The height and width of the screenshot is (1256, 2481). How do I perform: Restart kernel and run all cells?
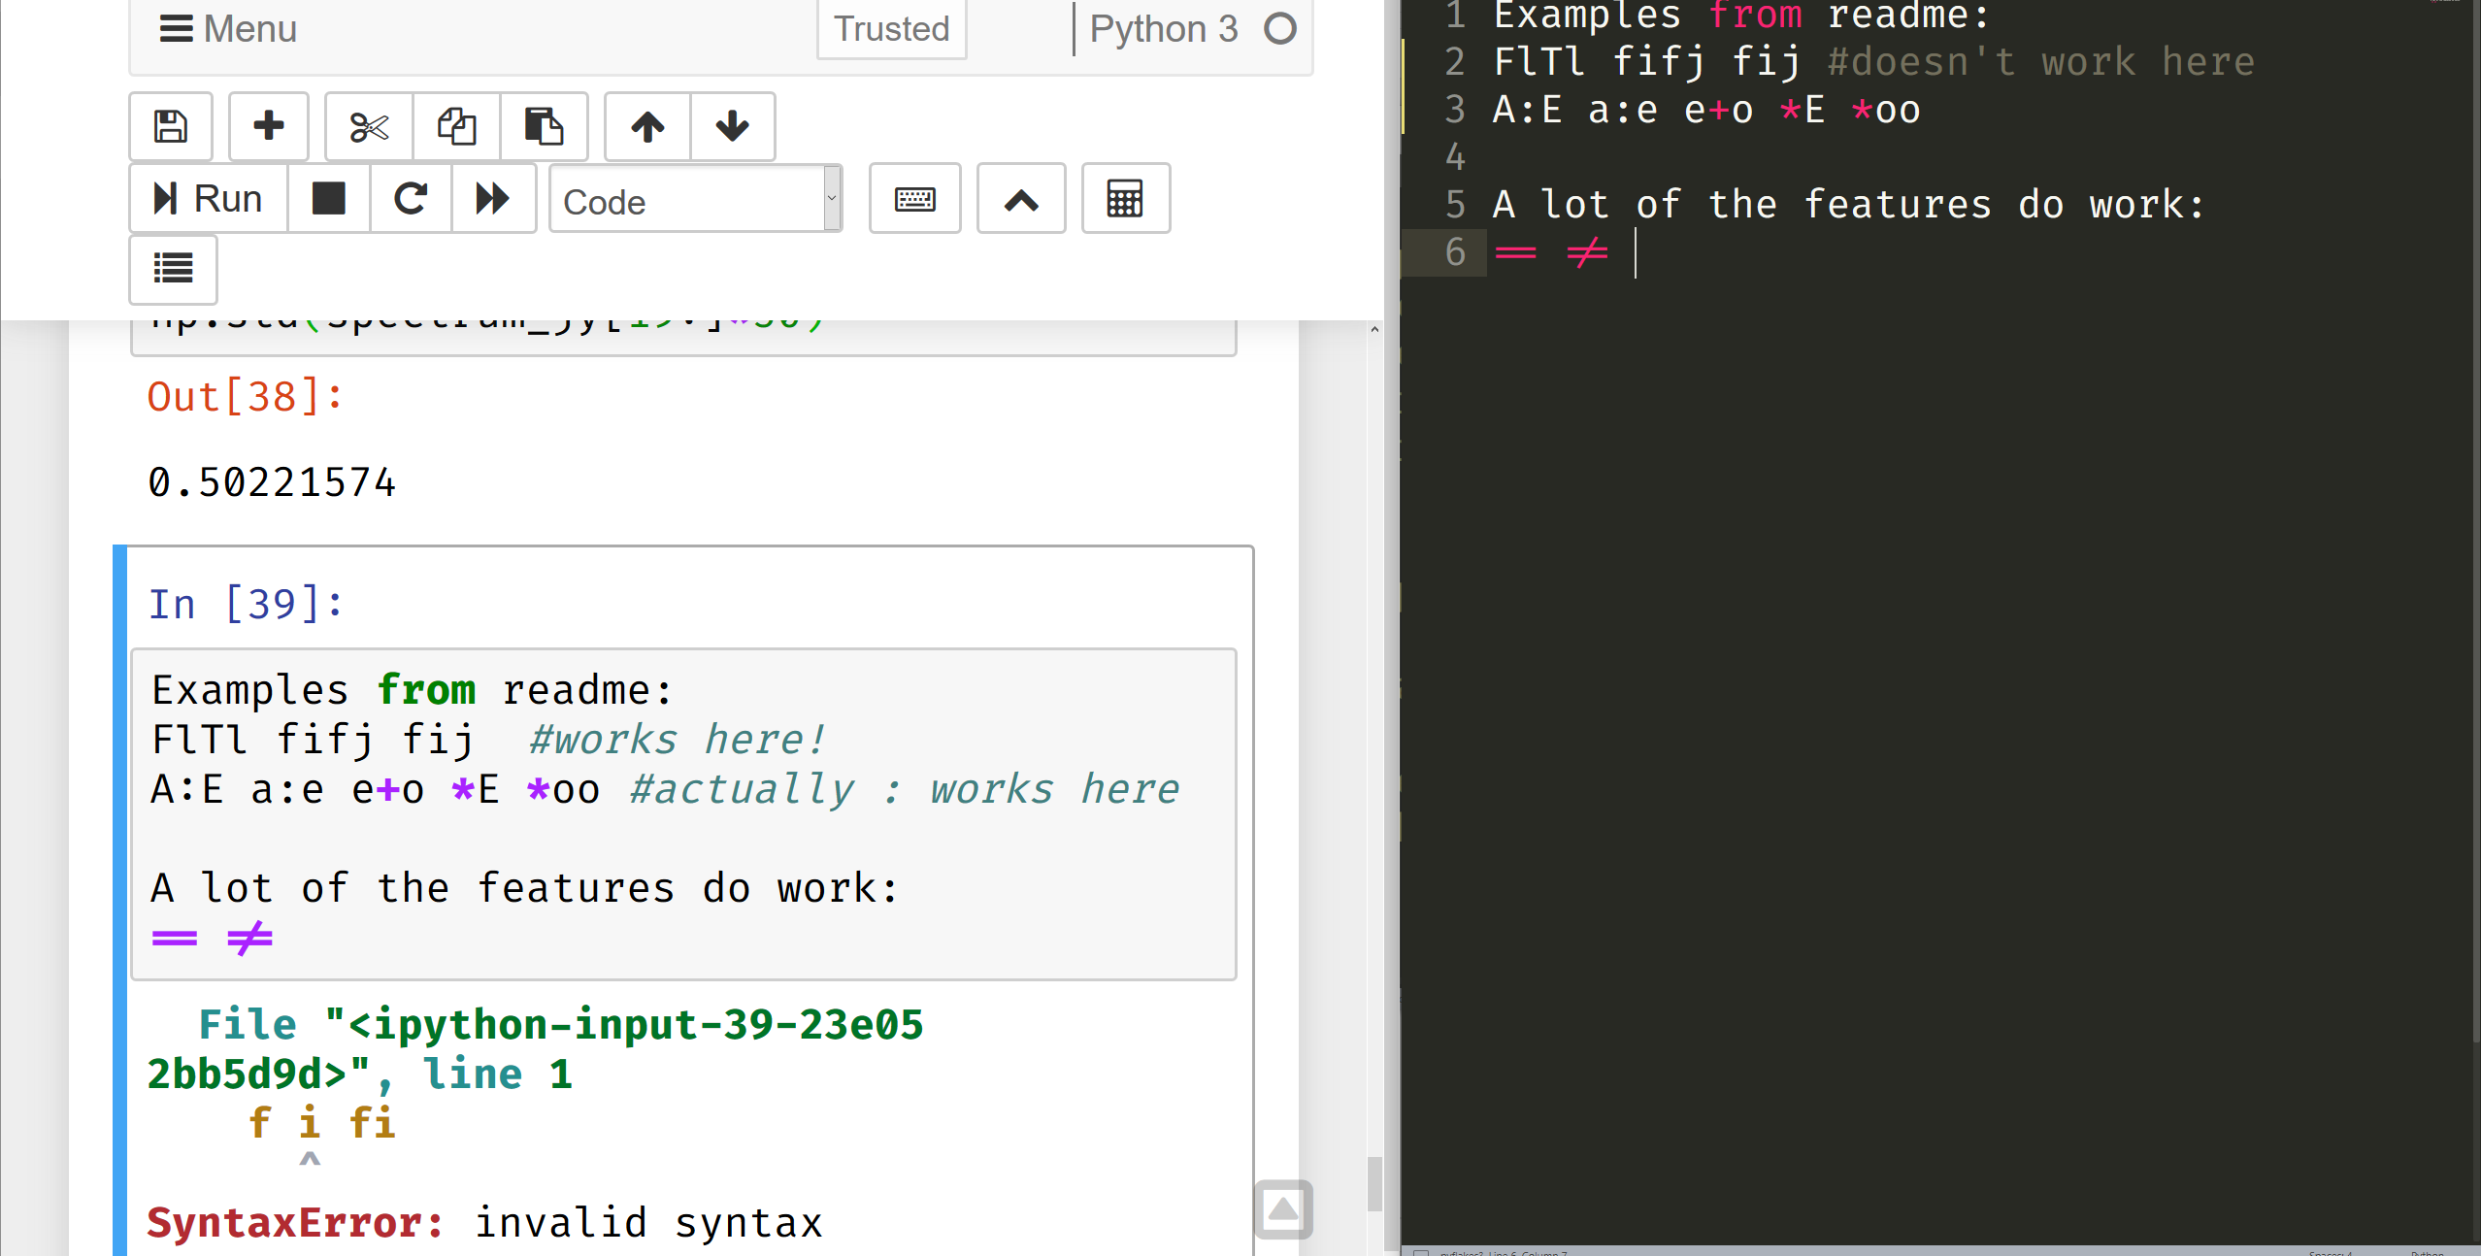coord(493,198)
